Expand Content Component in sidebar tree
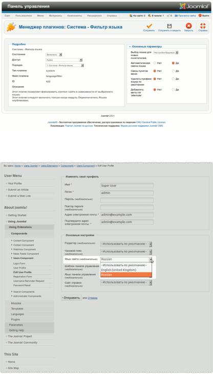Screen dimensions: 213x374 coord(24,241)
